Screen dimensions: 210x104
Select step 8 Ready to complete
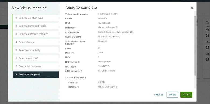(x=36, y=75)
